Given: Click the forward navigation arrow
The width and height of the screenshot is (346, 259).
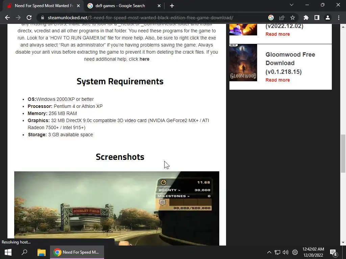Looking at the screenshot, I should point(18,18).
